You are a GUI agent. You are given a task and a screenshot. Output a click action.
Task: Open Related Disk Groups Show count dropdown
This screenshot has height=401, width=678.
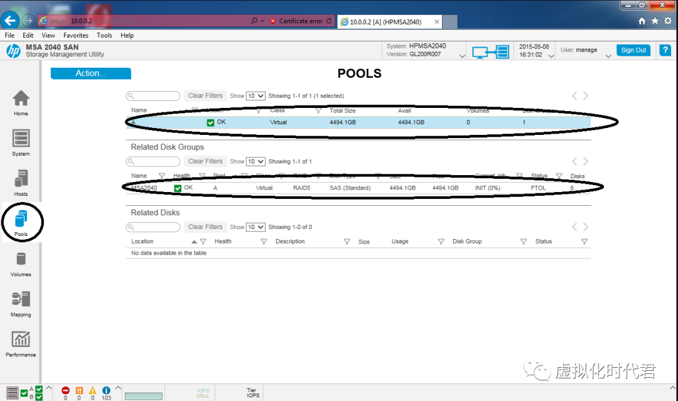click(255, 162)
